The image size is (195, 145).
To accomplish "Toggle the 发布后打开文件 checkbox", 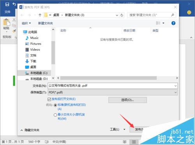I will 49,99.
